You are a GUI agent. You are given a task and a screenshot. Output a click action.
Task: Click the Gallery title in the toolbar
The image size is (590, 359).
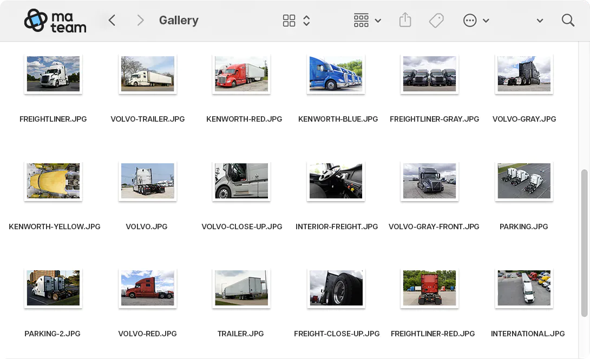click(179, 20)
